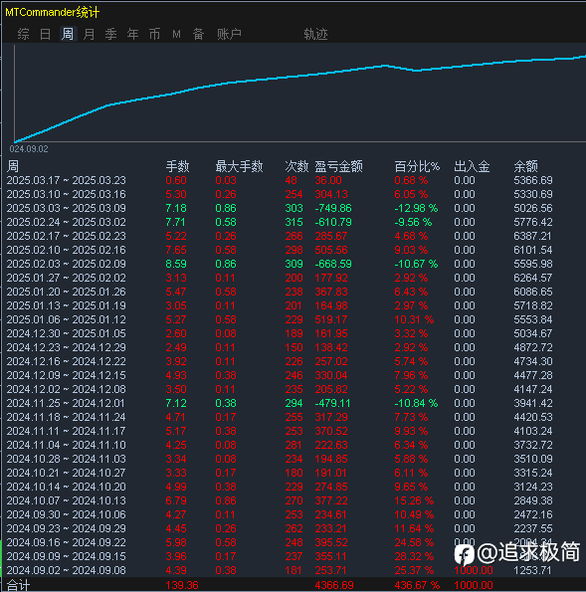
Task: Open the M tab
Action: pyautogui.click(x=176, y=35)
